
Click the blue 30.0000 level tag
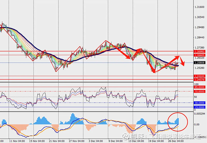click(199, 103)
